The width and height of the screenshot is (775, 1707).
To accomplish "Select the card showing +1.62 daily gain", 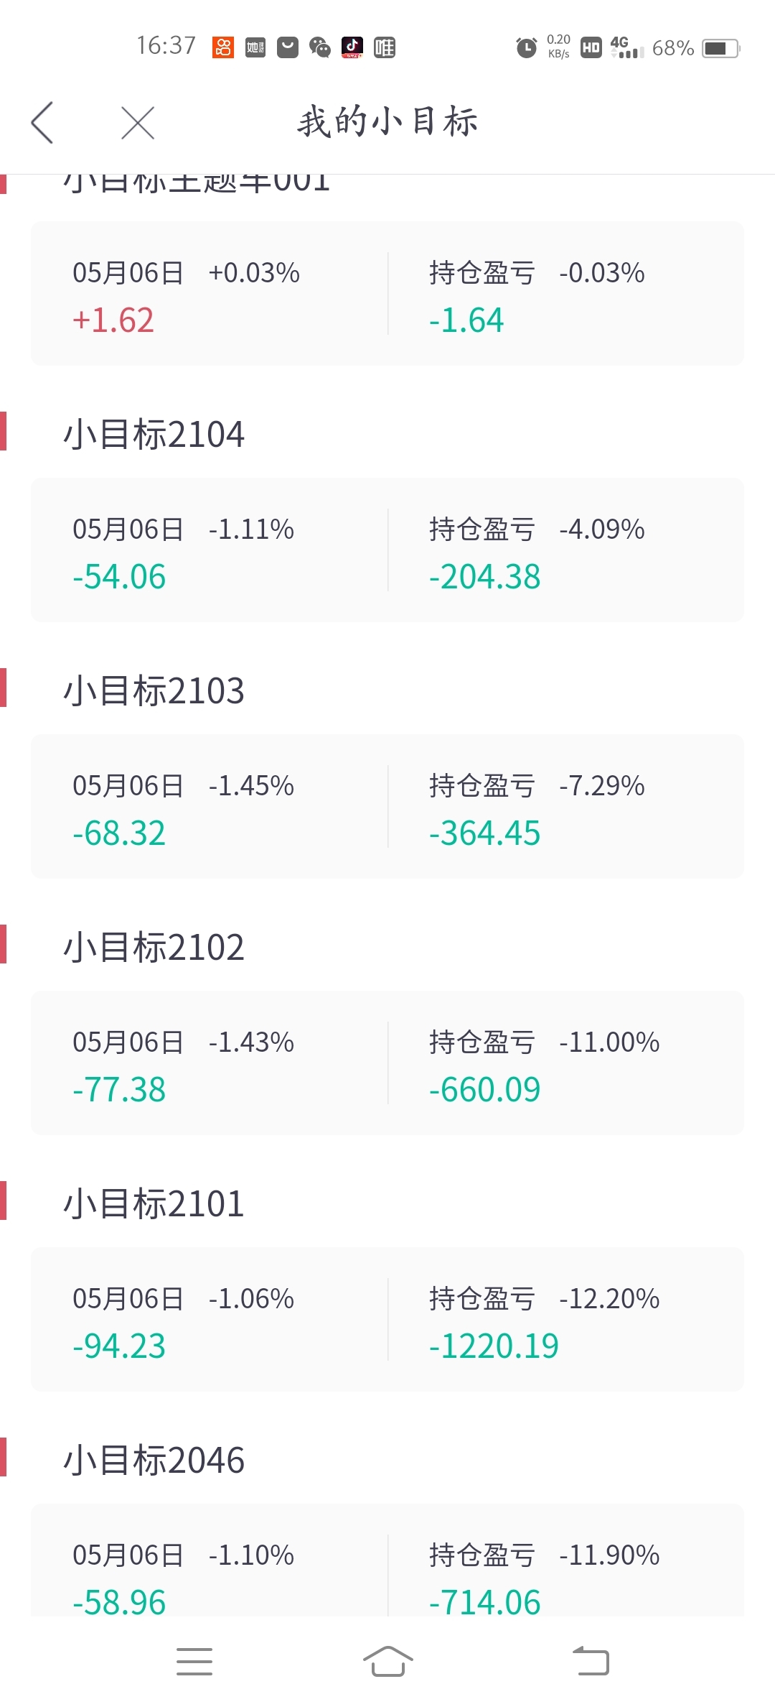I will tap(387, 294).
